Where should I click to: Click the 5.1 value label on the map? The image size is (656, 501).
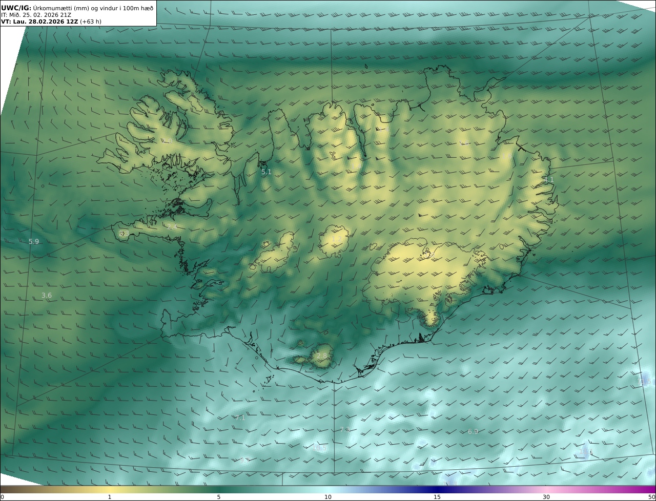pyautogui.click(x=266, y=172)
